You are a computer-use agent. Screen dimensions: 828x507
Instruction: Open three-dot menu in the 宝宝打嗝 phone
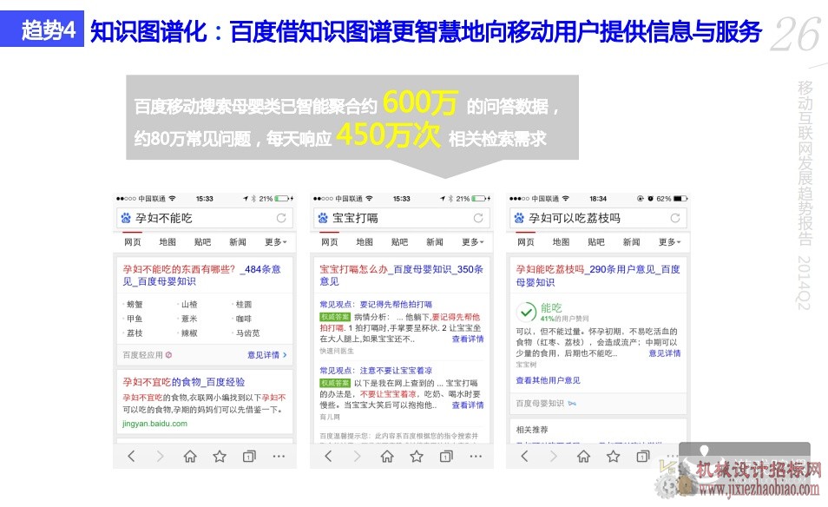point(476,457)
